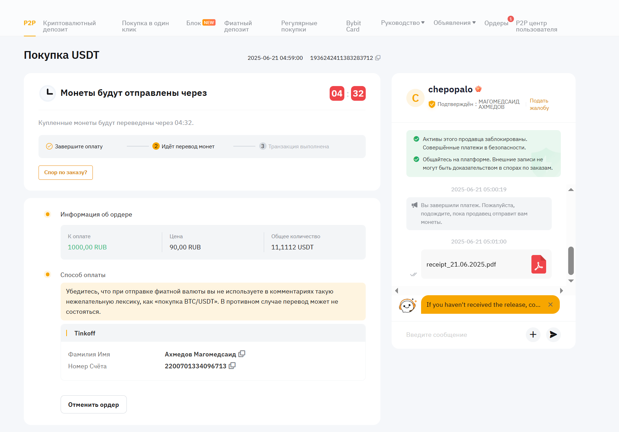Click the megaphone system message icon
The image size is (619, 432).
[414, 205]
